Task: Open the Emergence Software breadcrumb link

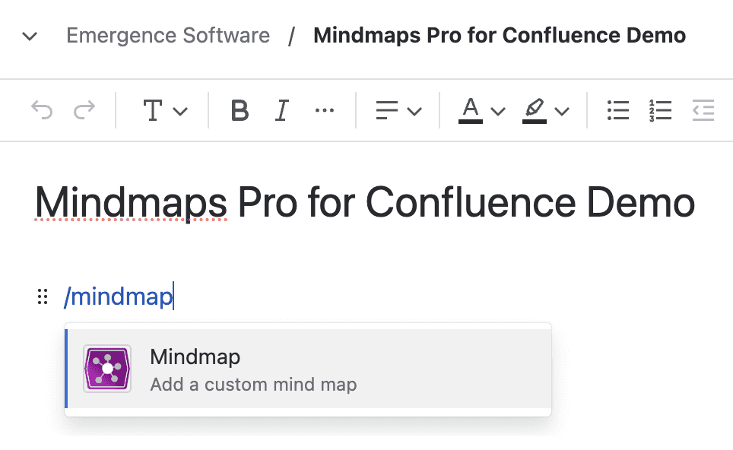Action: 168,36
